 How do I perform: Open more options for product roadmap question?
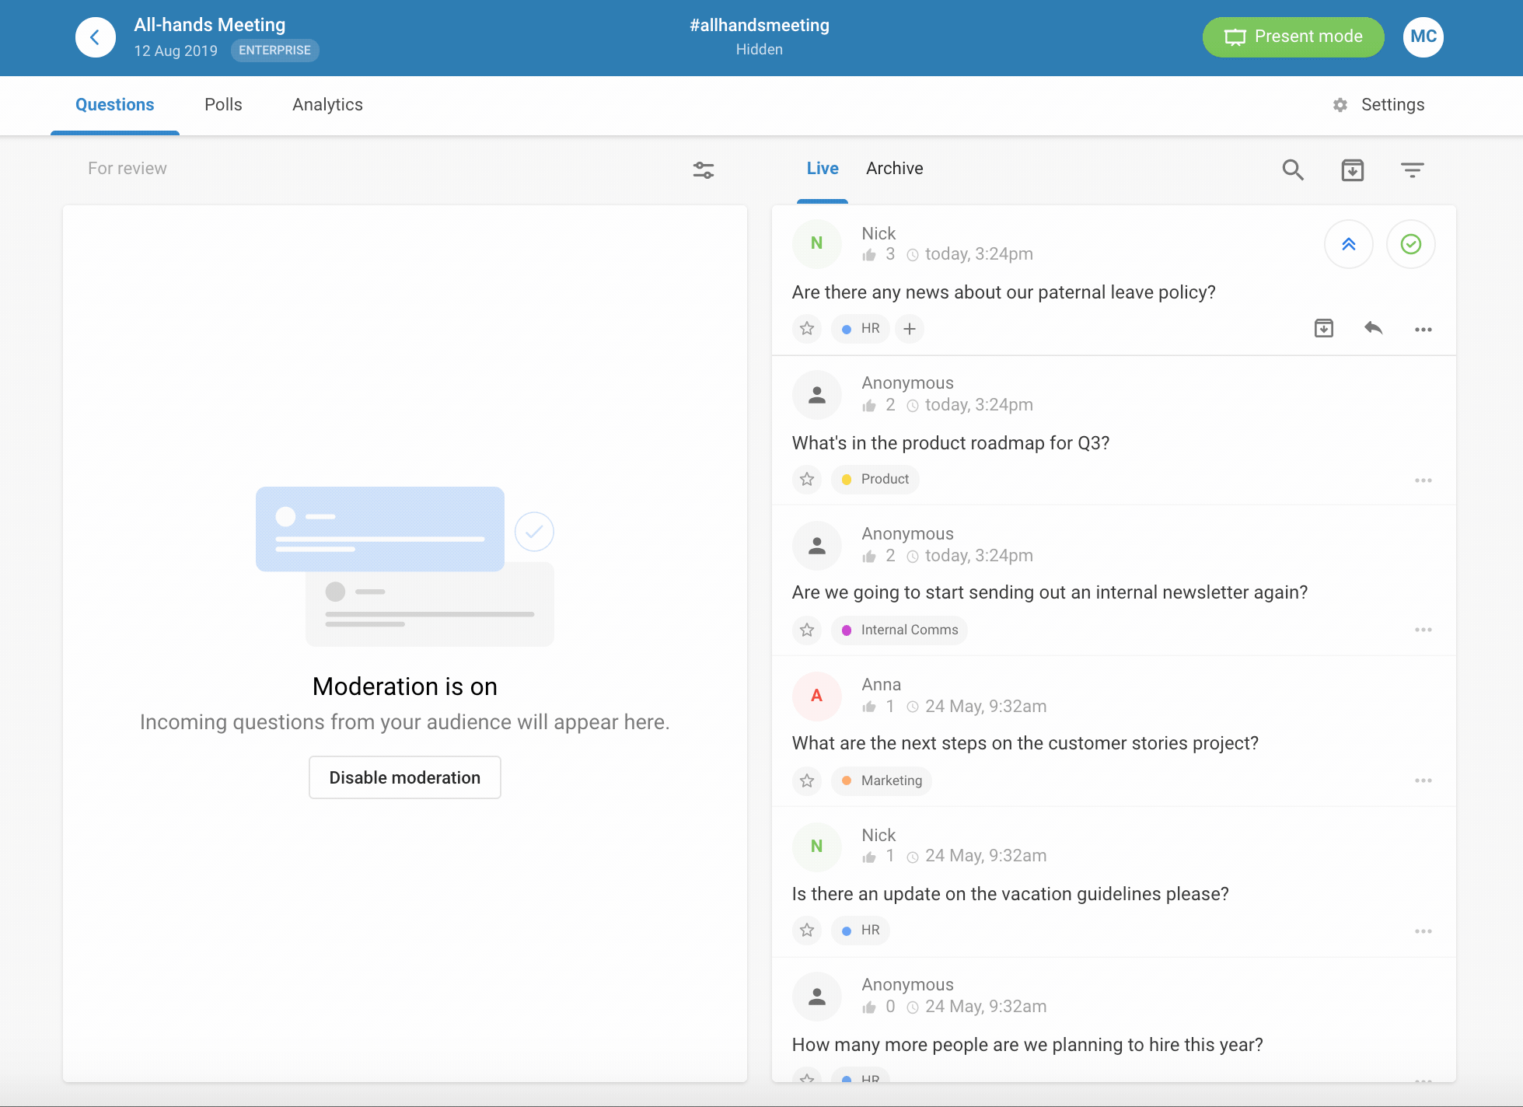point(1423,480)
